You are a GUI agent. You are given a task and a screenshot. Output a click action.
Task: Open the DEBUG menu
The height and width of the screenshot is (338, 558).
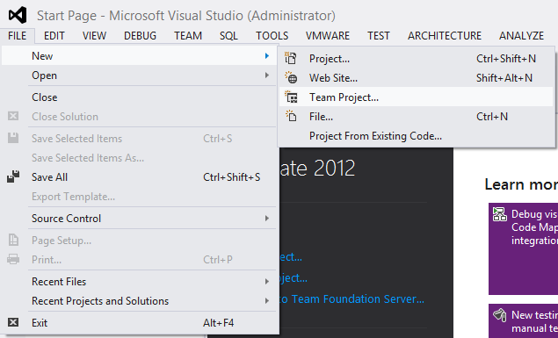coord(141,35)
